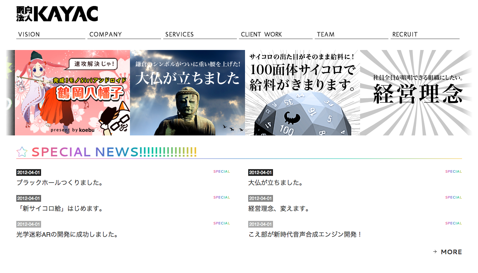Click the 2012-04-01 date above 光学迷彩AR news
This screenshot has height=273, width=478.
(x=29, y=224)
